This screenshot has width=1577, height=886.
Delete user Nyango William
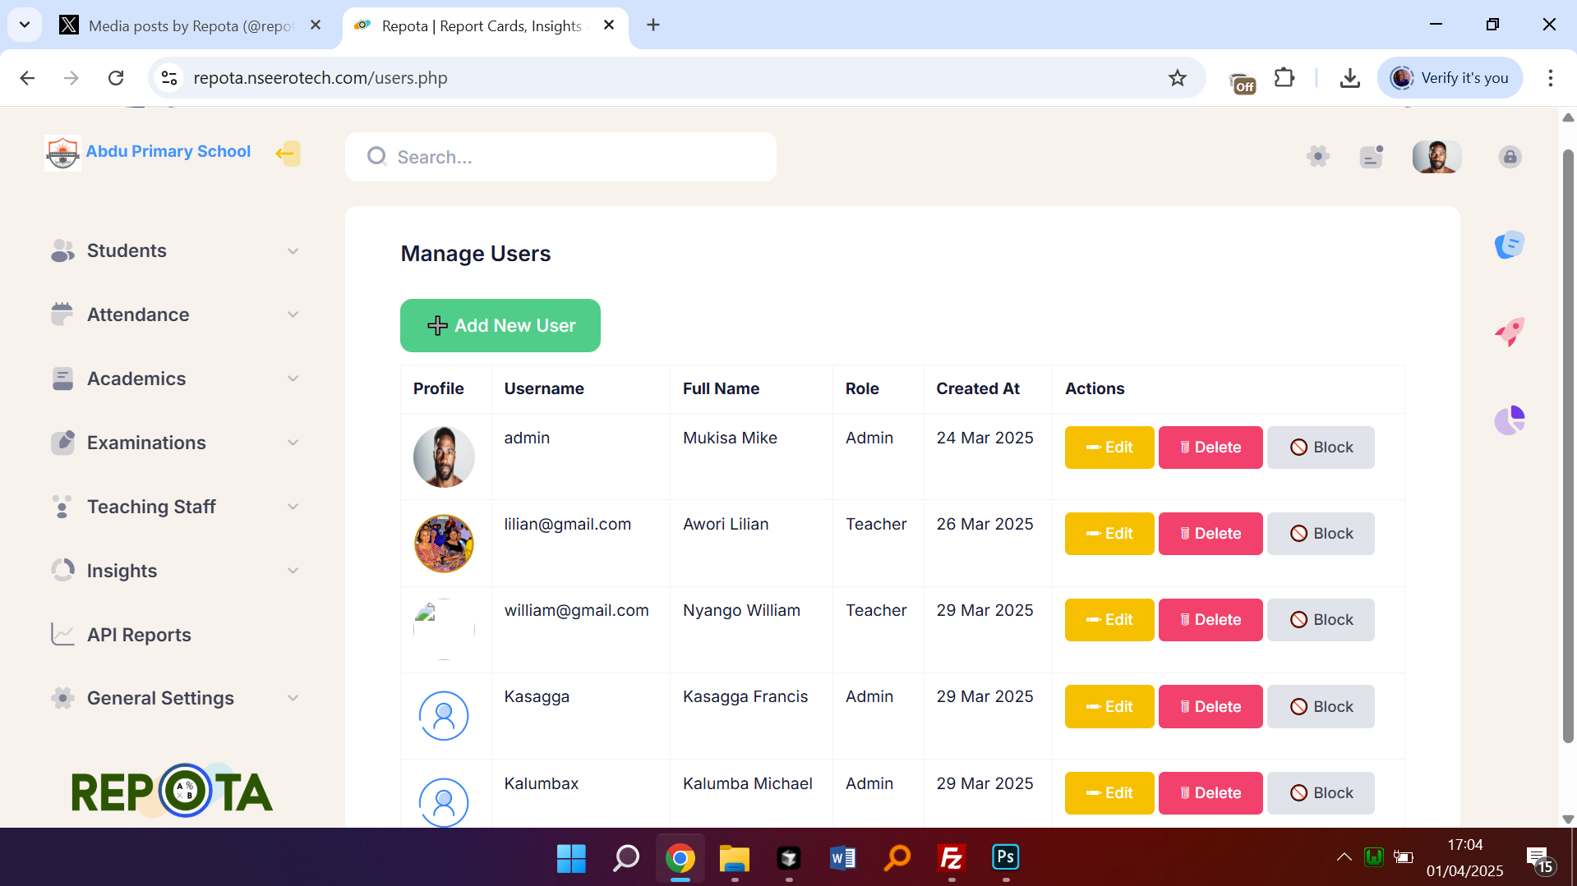pyautogui.click(x=1210, y=620)
